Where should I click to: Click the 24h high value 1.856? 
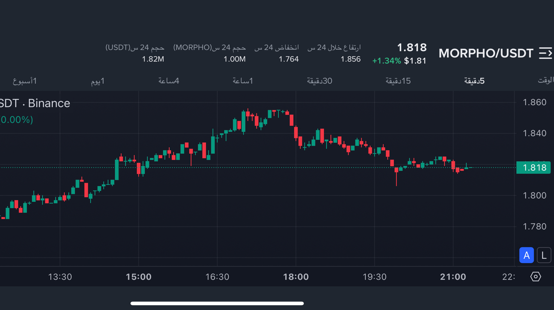pyautogui.click(x=350, y=59)
